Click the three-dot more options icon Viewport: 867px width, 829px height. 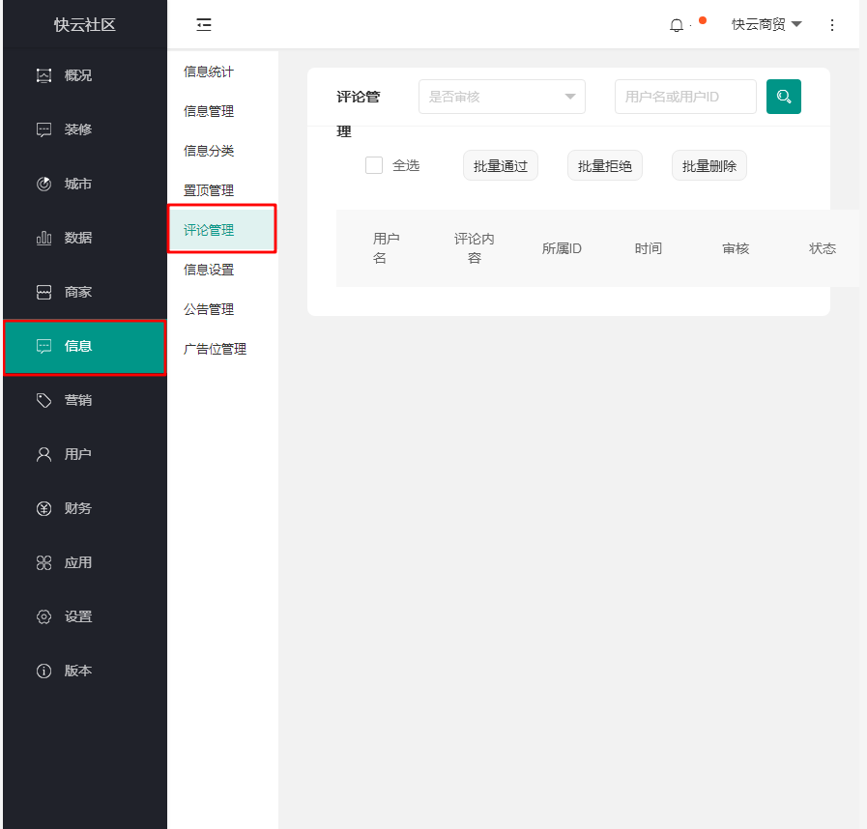point(832,25)
